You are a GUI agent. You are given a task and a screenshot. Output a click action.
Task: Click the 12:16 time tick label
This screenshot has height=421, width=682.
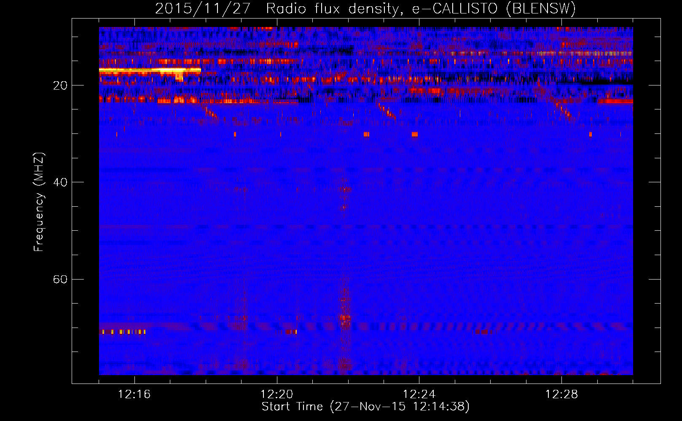coord(134,394)
